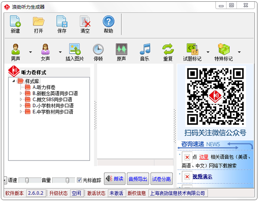Select the 样式库 folder label

pyautogui.click(x=32, y=81)
